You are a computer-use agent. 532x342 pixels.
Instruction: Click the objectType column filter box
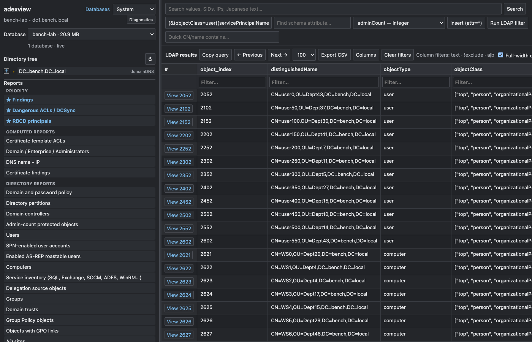415,82
